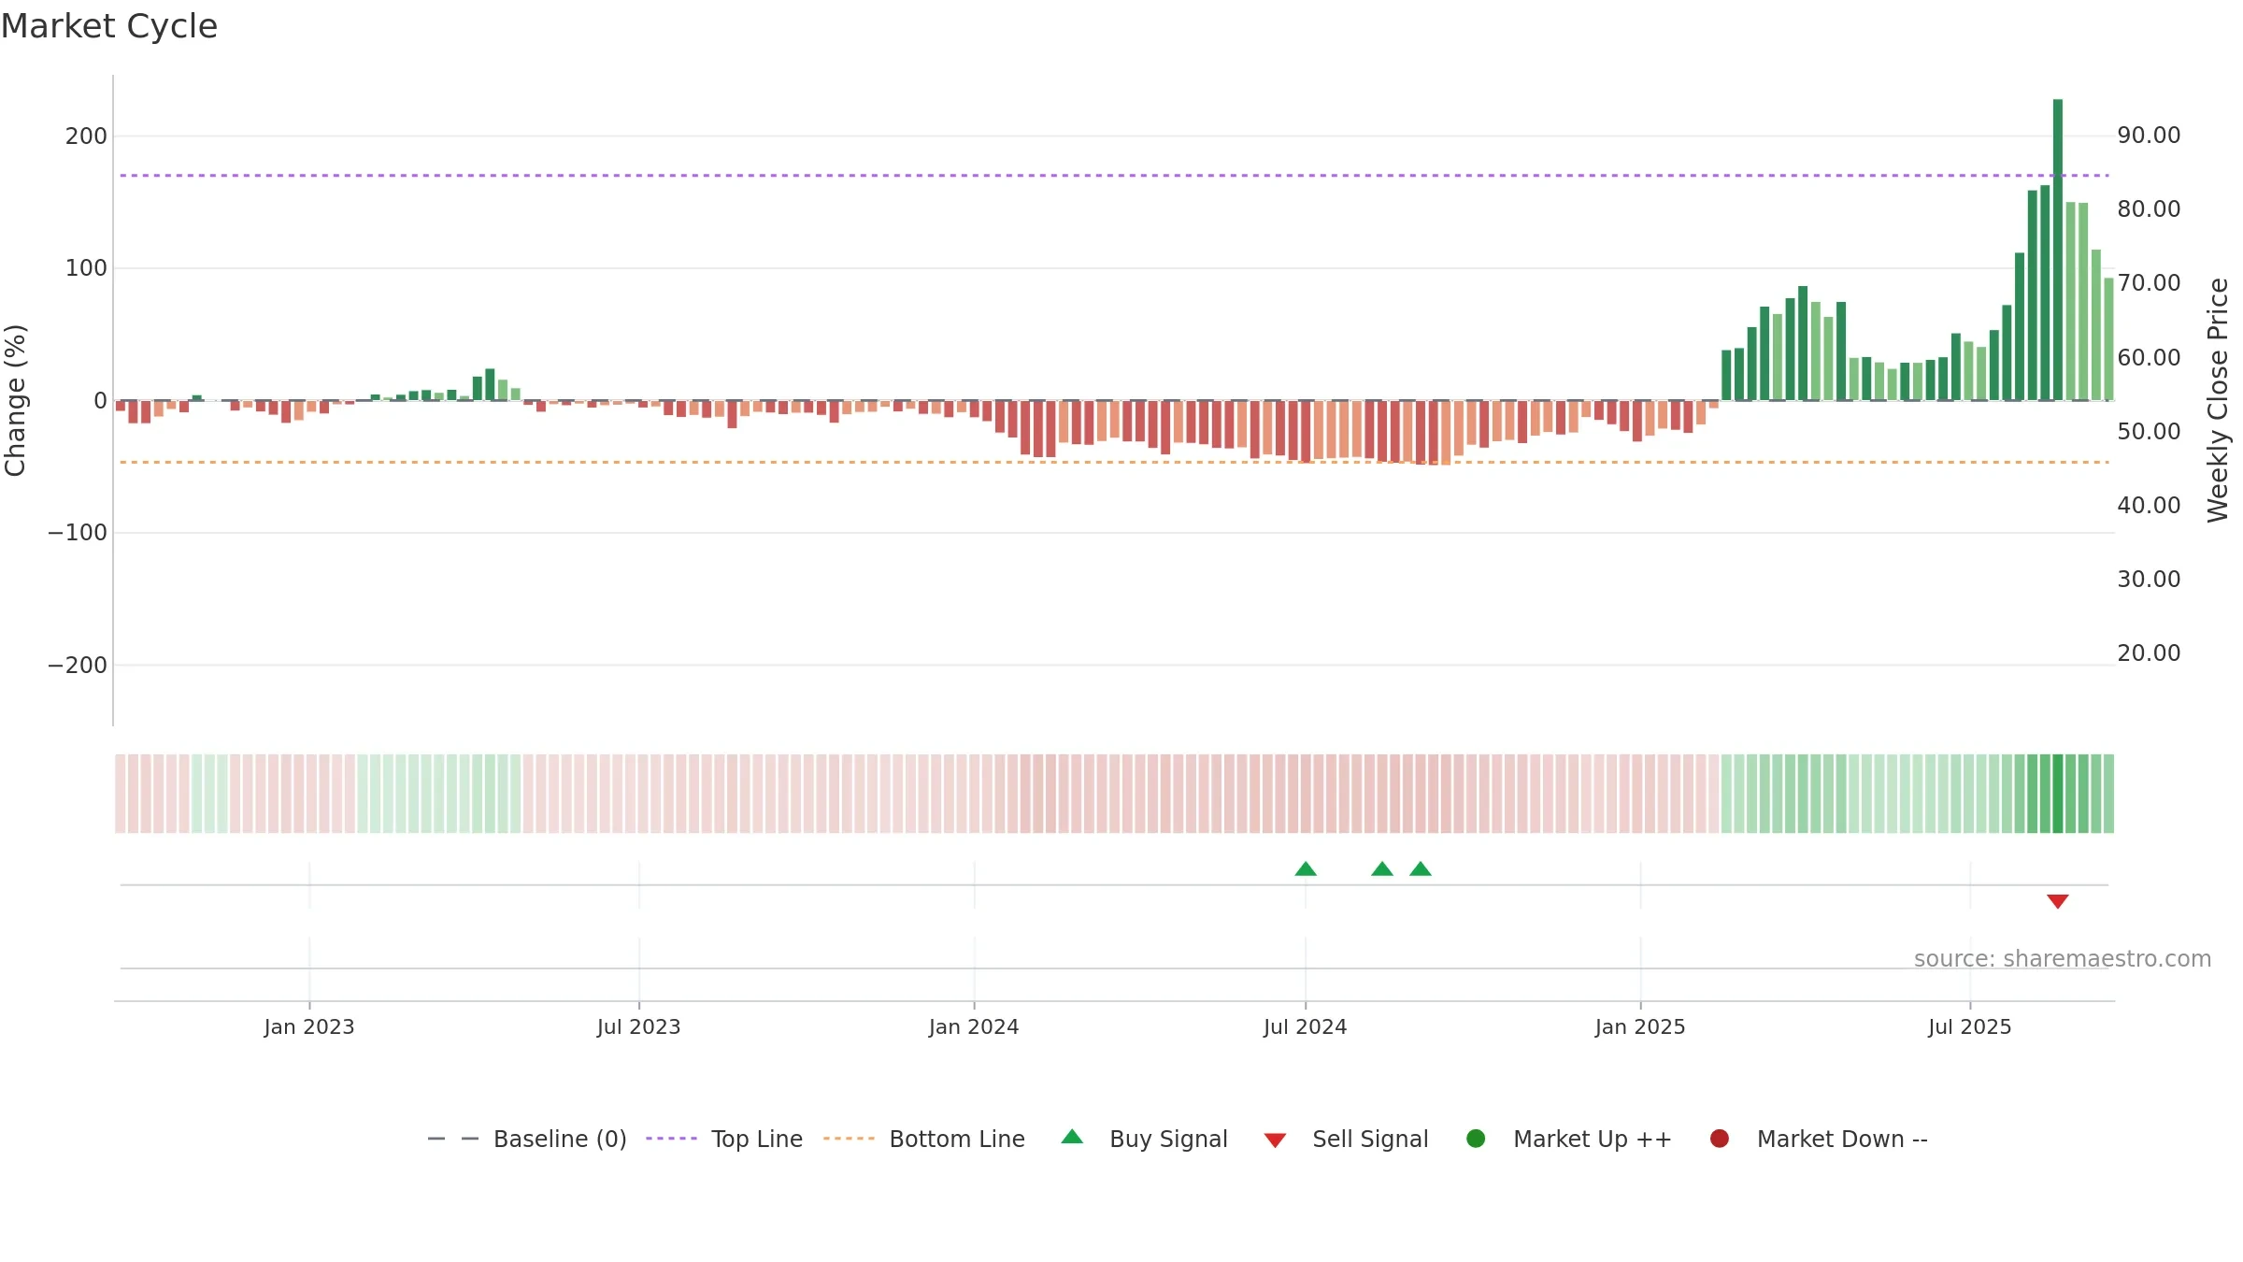Click the Jan 2024 x-axis label

(974, 1027)
